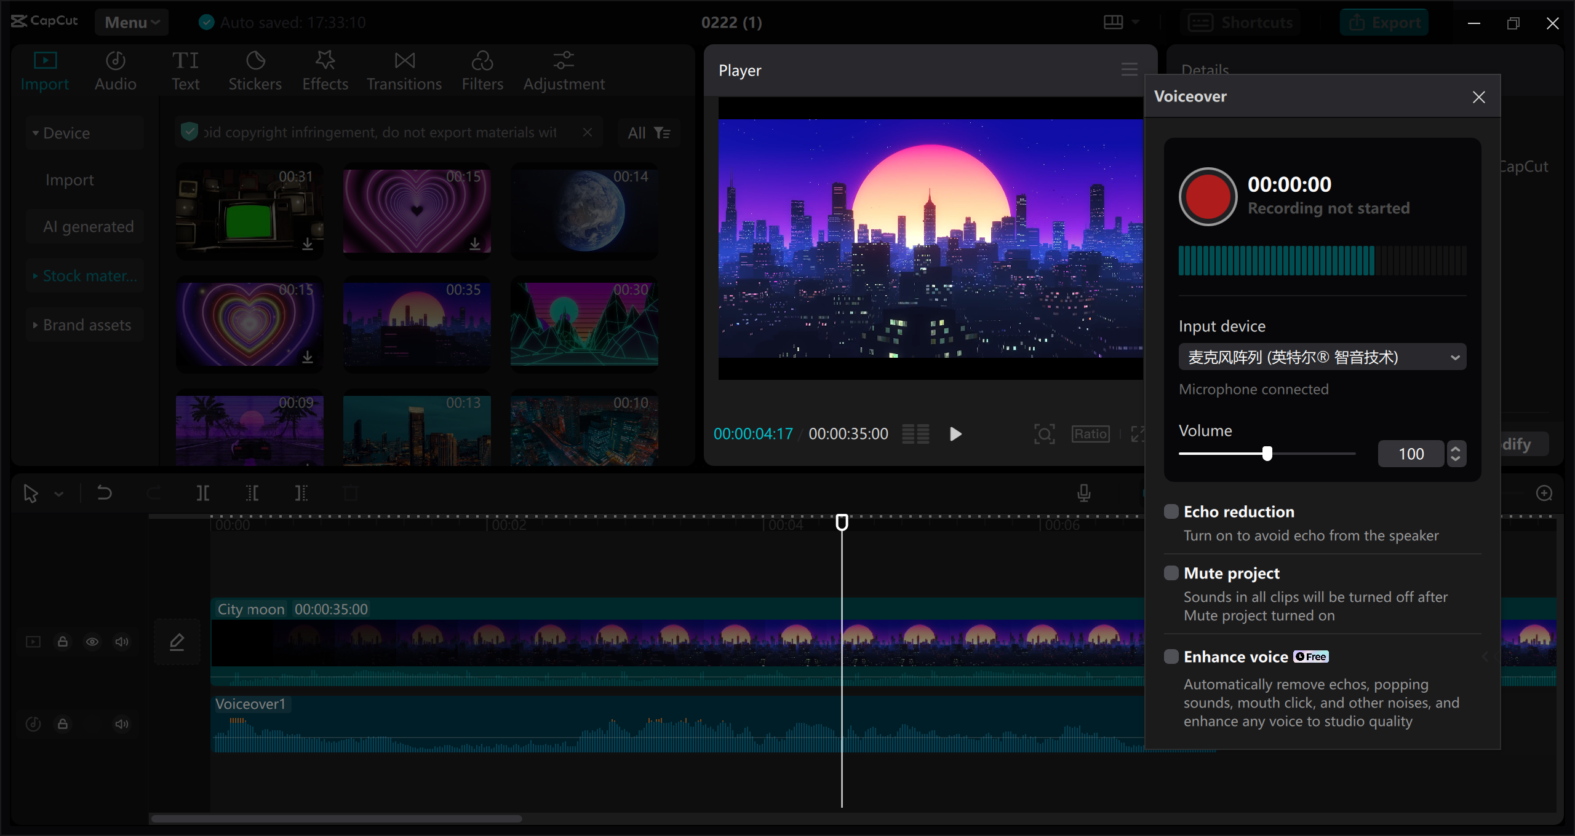The width and height of the screenshot is (1575, 836).
Task: Drag the Volume slider to adjust
Action: pos(1268,454)
